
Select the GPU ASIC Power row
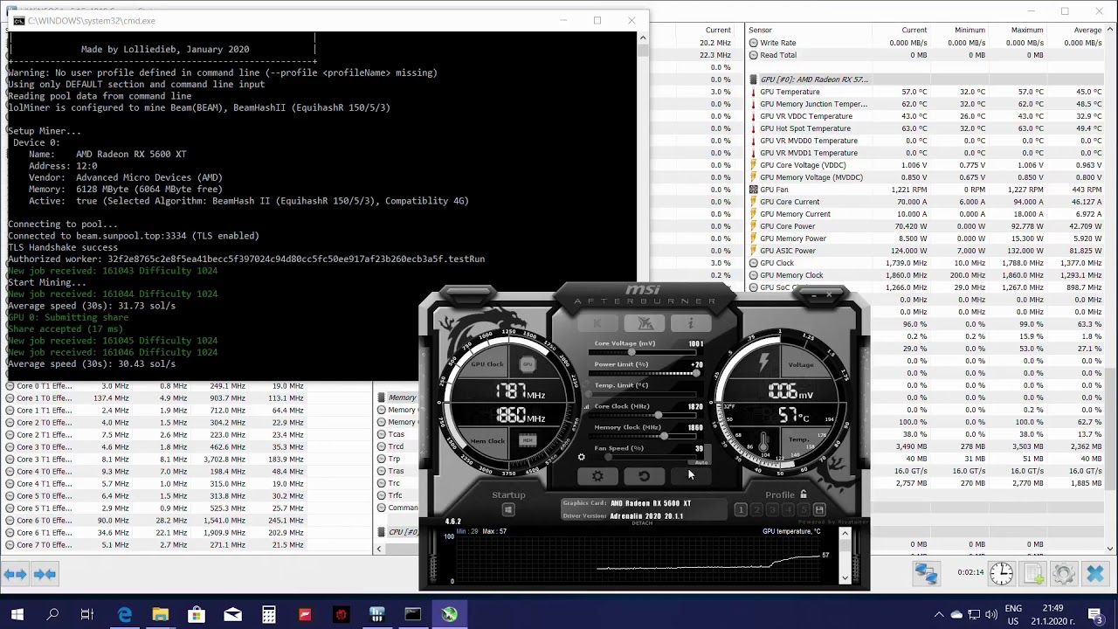(926, 251)
